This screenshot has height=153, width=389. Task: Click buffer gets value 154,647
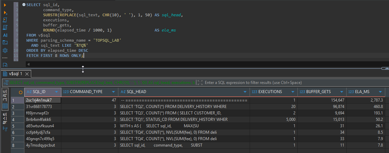point(322,100)
